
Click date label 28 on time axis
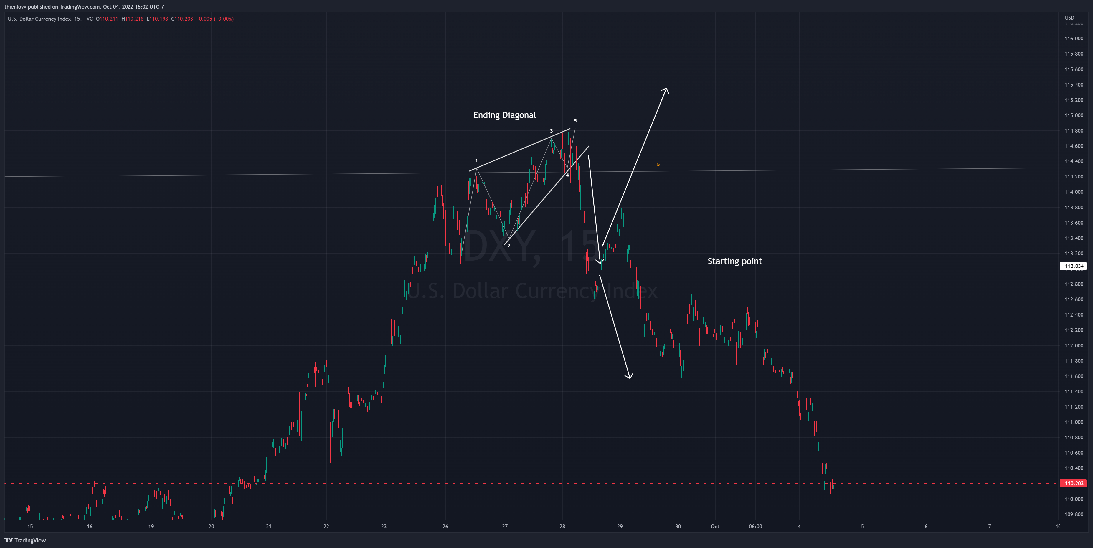coord(562,527)
